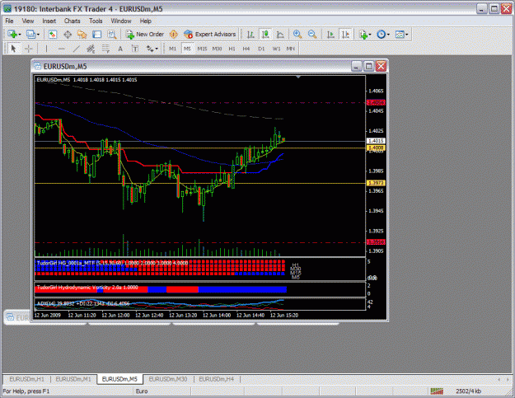Draw a horizontal line object

click(x=61, y=49)
